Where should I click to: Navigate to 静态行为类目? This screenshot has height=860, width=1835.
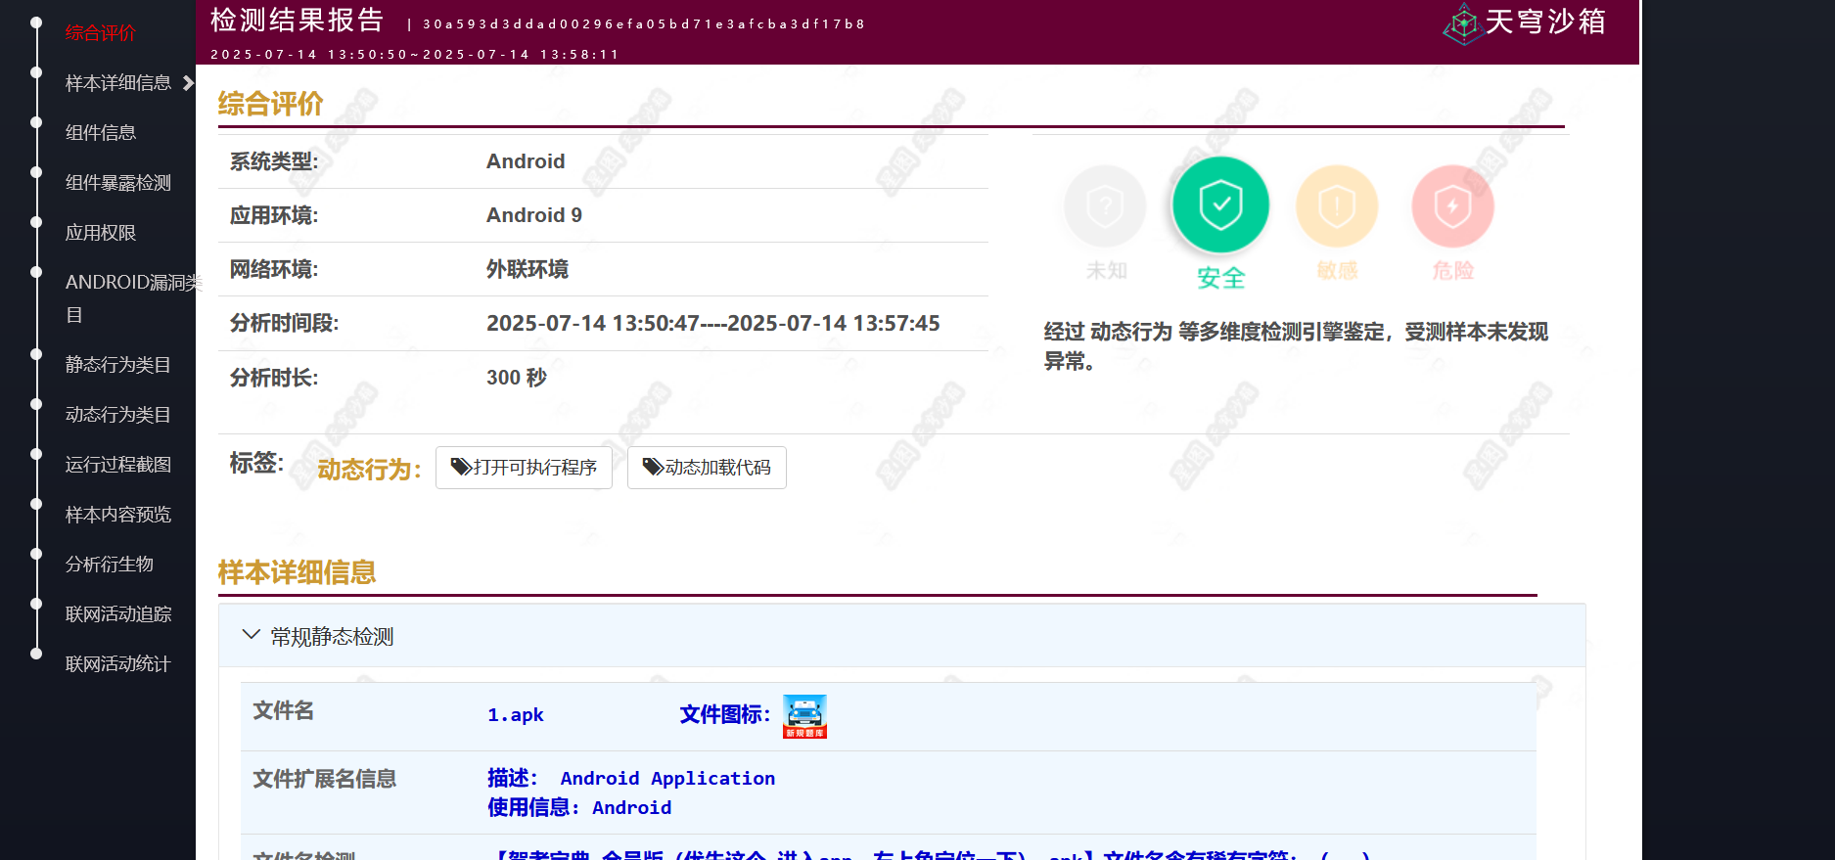coord(117,365)
